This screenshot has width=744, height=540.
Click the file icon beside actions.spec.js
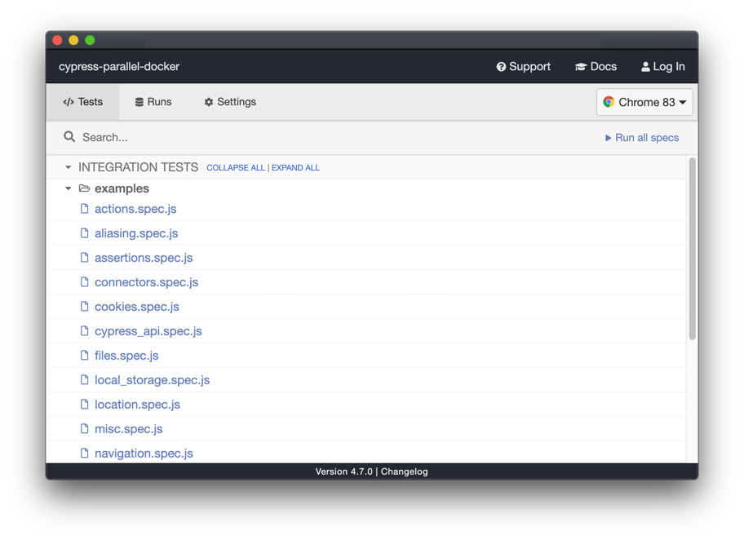tap(85, 208)
